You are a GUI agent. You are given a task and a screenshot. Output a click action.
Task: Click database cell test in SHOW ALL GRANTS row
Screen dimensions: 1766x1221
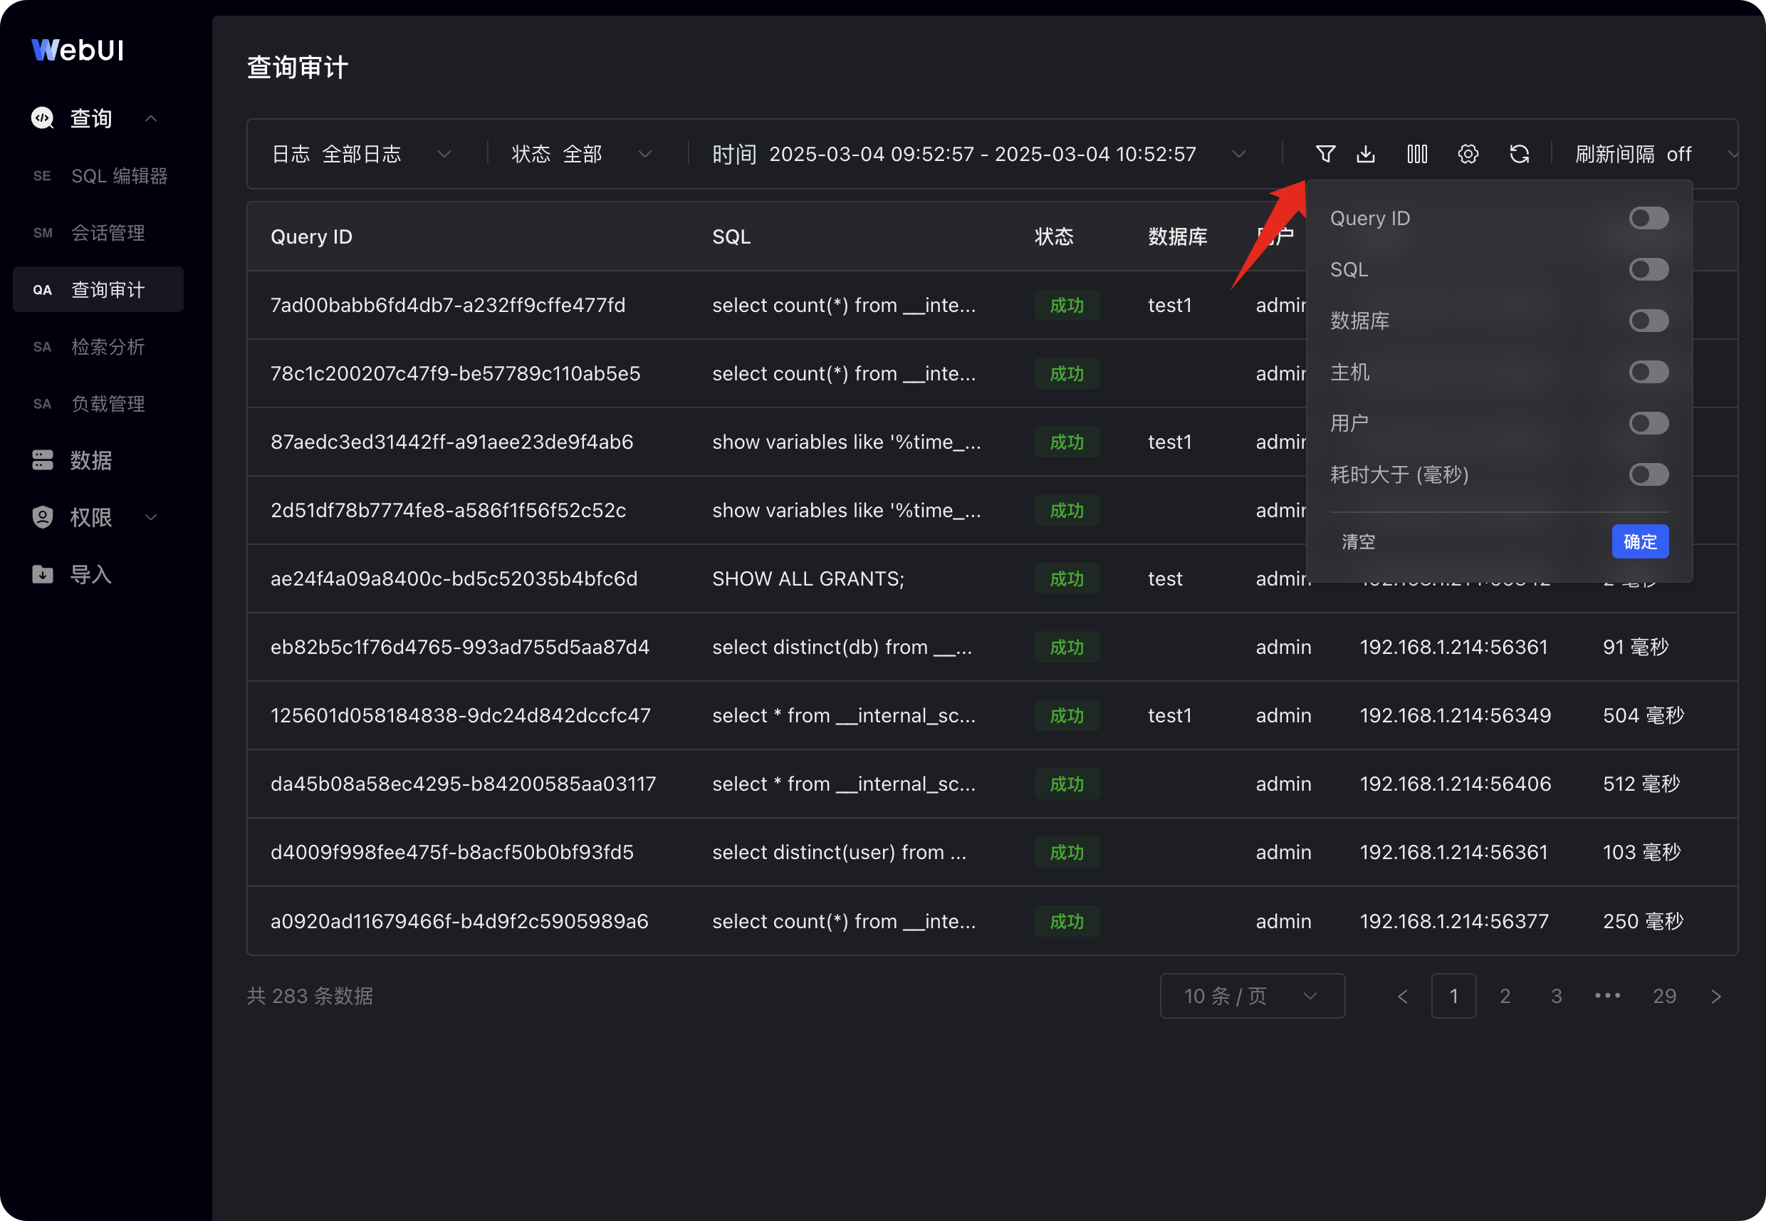pyautogui.click(x=1165, y=578)
